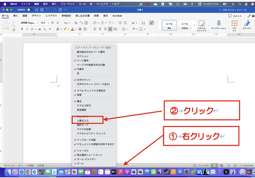Uncheck 文字カウント in status bar menu
255x178 pixels.
pos(84,80)
